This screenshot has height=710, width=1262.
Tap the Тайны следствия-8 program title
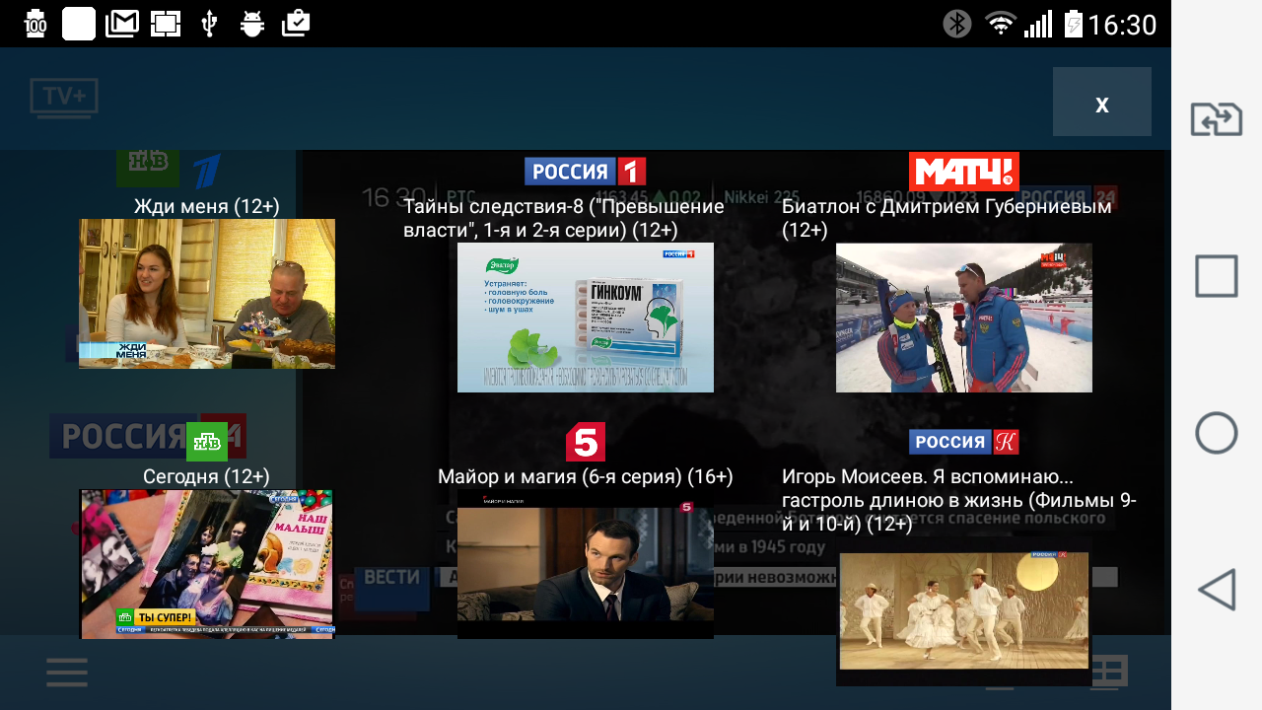564,218
